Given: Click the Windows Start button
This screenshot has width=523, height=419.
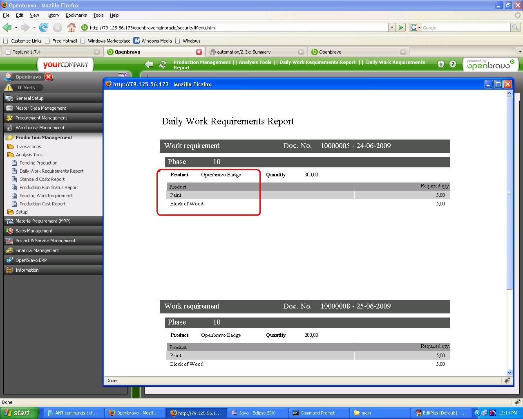Looking at the screenshot, I should click(x=20, y=413).
